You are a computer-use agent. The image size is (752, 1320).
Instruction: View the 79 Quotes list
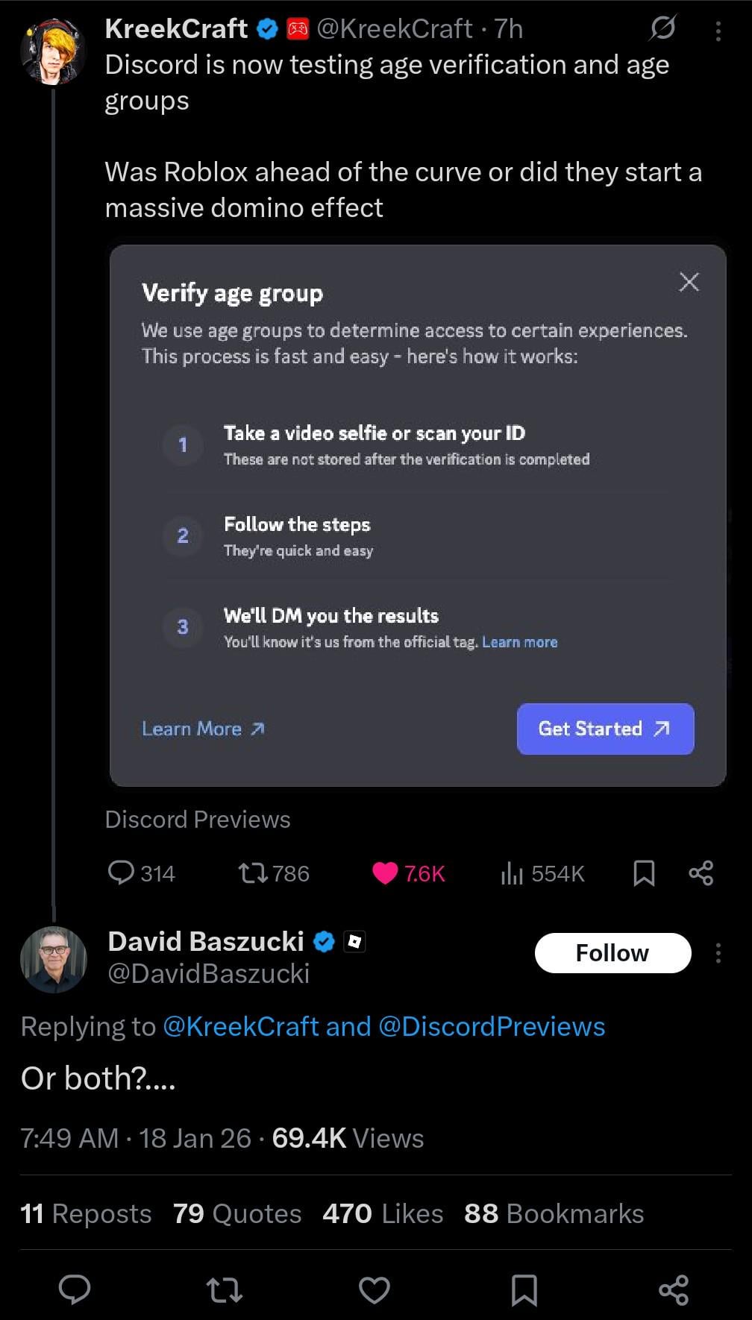[x=237, y=1213]
